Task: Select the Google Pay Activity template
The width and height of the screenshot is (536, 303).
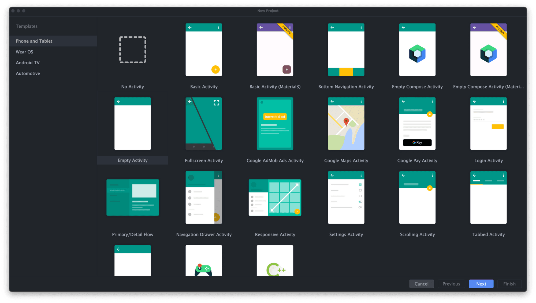Action: [x=417, y=124]
